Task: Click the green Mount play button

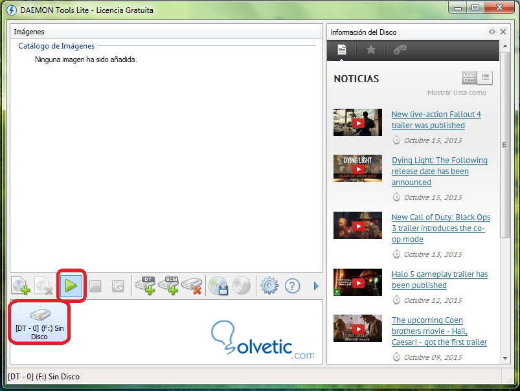Action: (x=71, y=285)
